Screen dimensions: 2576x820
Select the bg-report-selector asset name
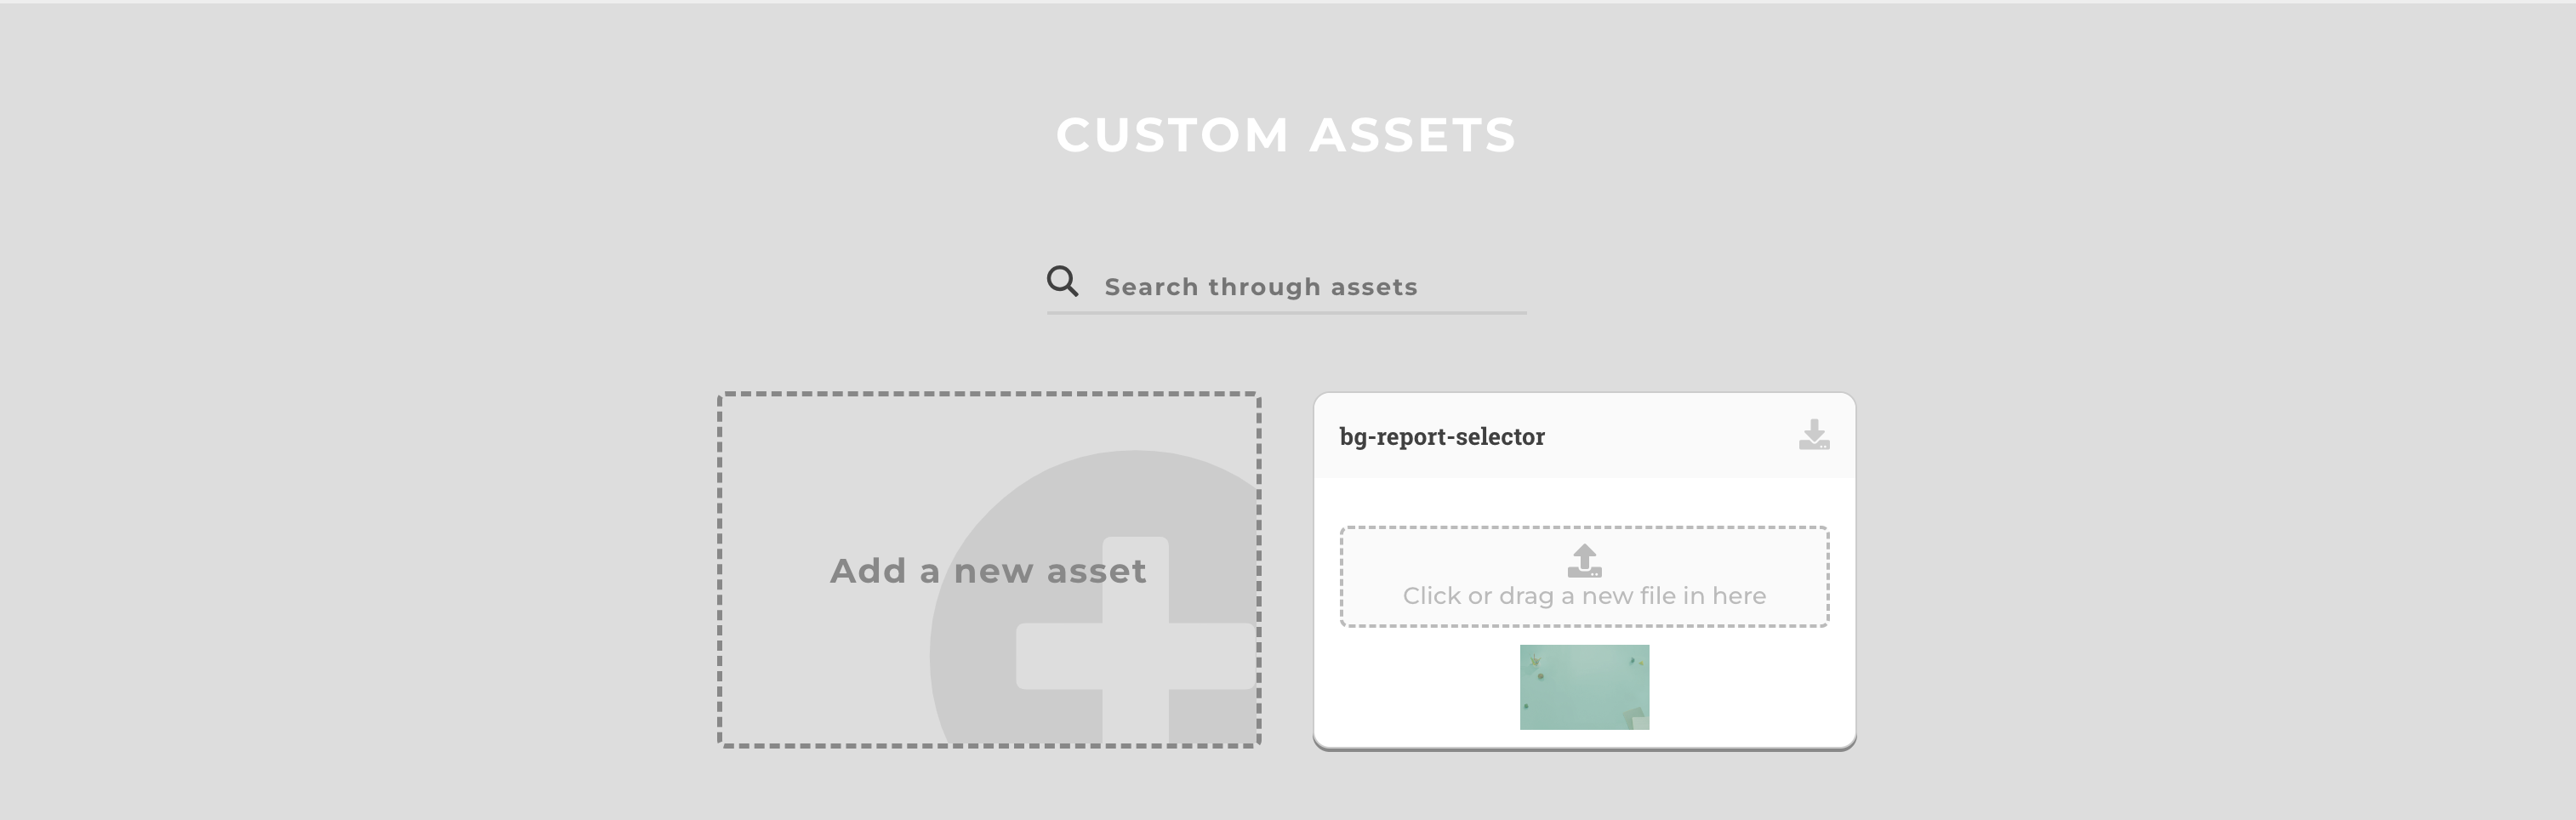(x=1442, y=437)
